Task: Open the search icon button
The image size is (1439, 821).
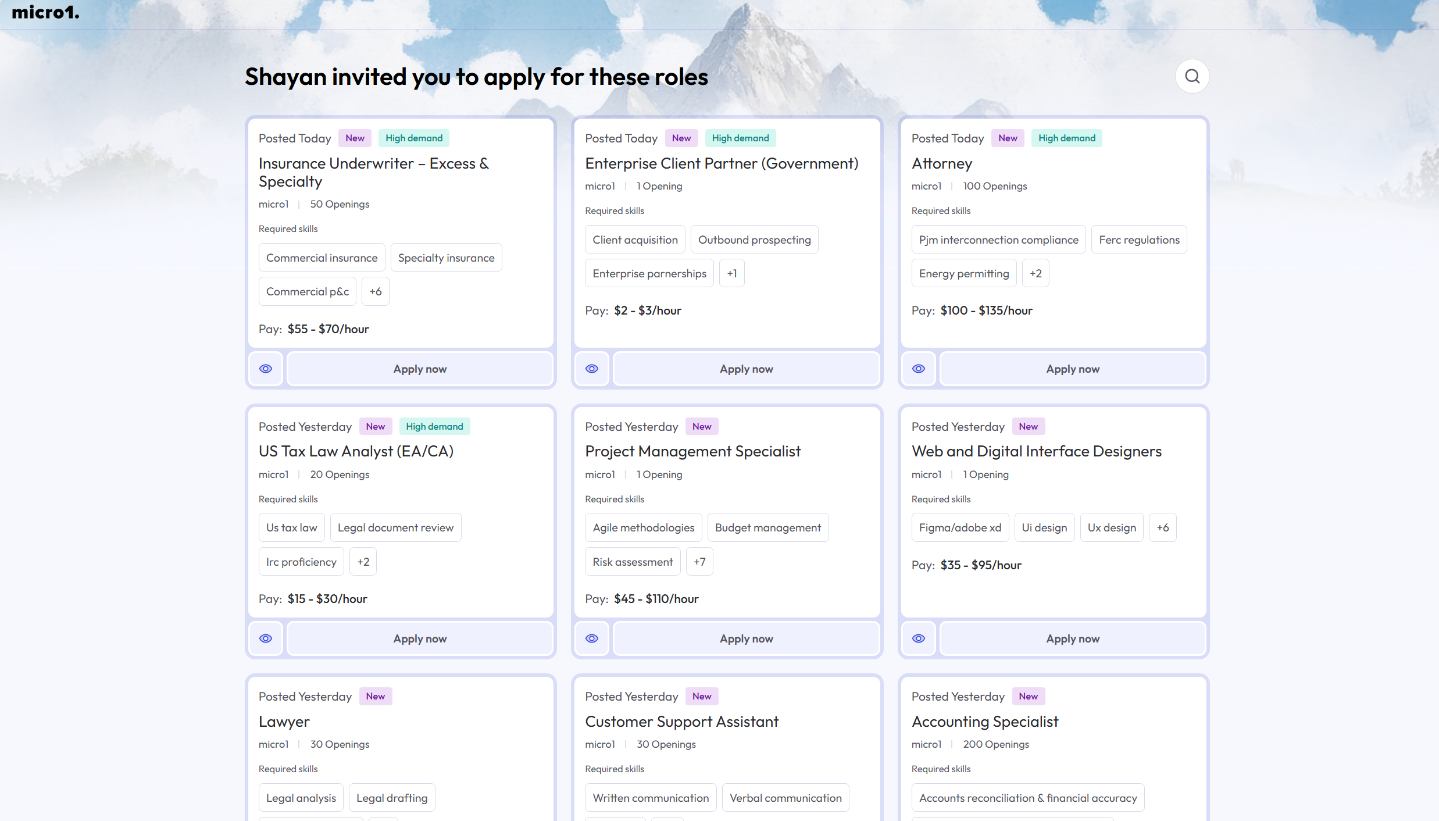Action: pos(1192,76)
